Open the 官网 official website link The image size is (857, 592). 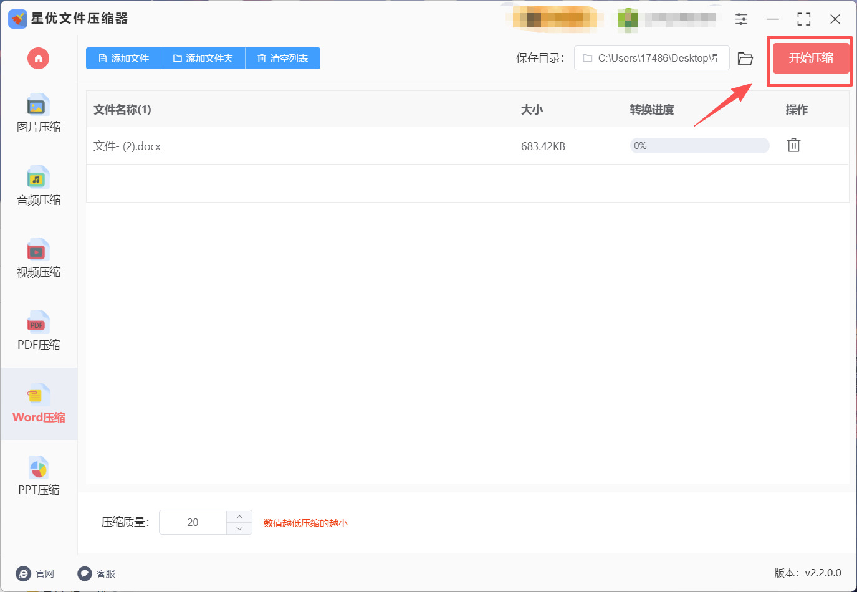tap(36, 573)
